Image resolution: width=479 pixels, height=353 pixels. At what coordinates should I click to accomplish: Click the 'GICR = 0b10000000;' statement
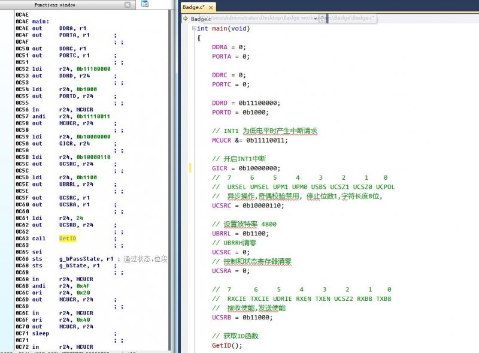[x=246, y=168]
